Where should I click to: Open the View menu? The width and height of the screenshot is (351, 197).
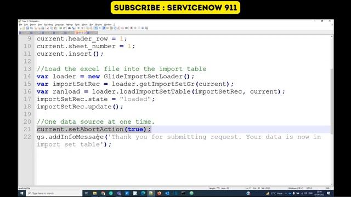click(40, 25)
